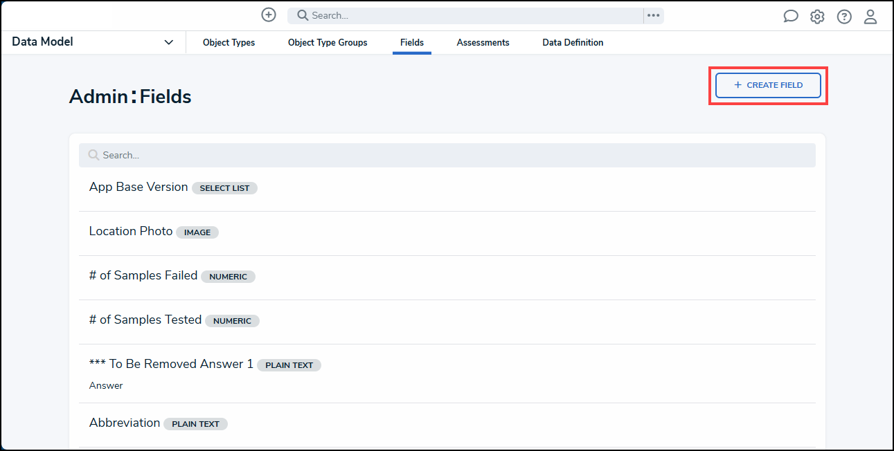Open the Location Photo field

(131, 232)
